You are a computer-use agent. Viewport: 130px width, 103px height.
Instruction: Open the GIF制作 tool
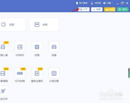coord(20,47)
